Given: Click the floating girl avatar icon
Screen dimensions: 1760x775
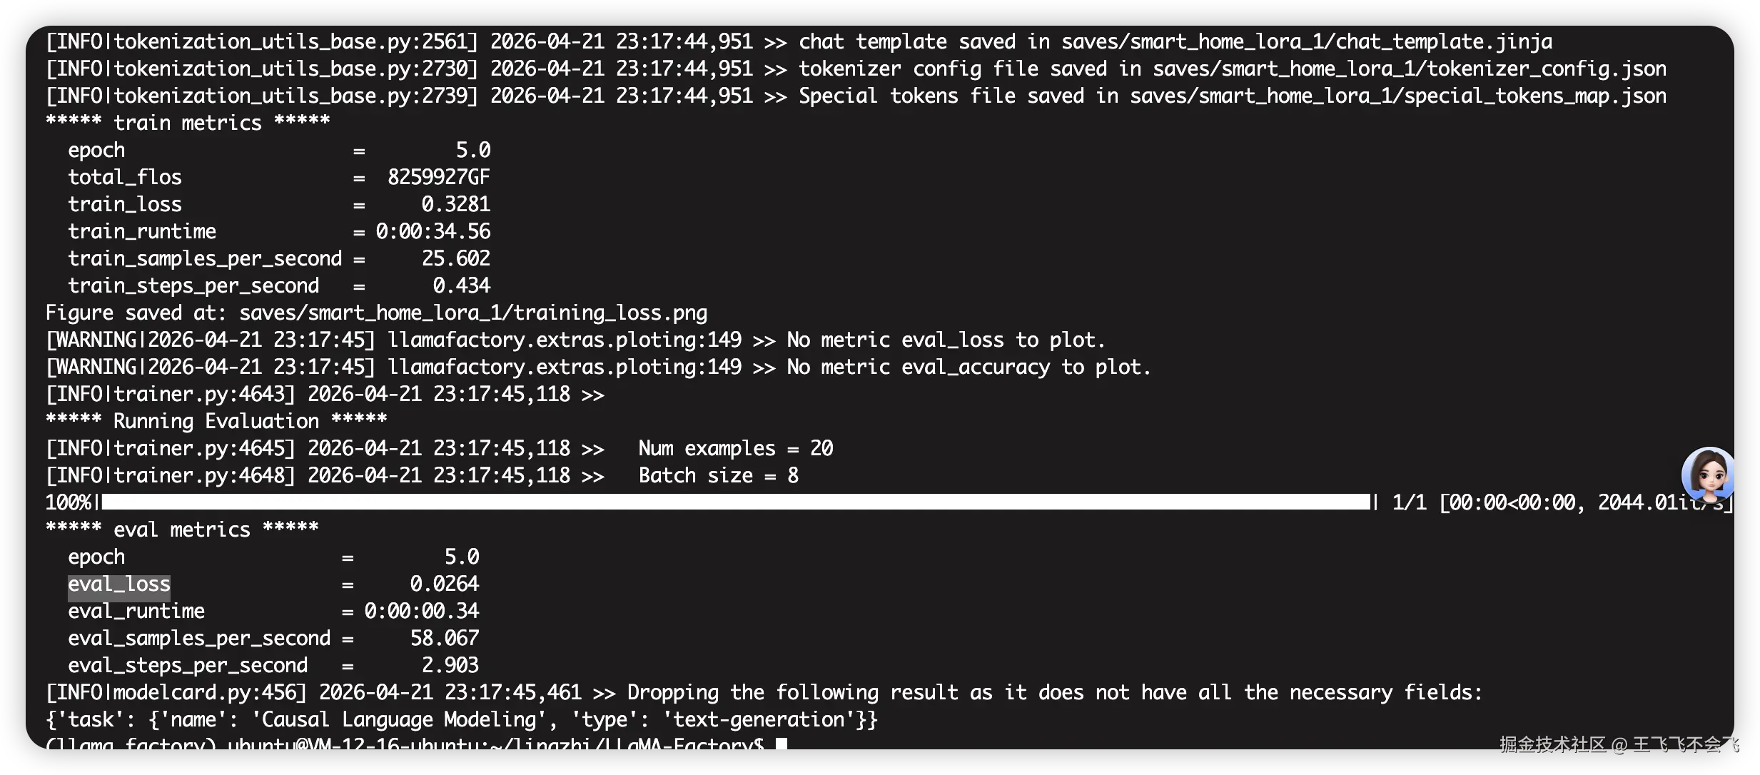Looking at the screenshot, I should [1708, 475].
